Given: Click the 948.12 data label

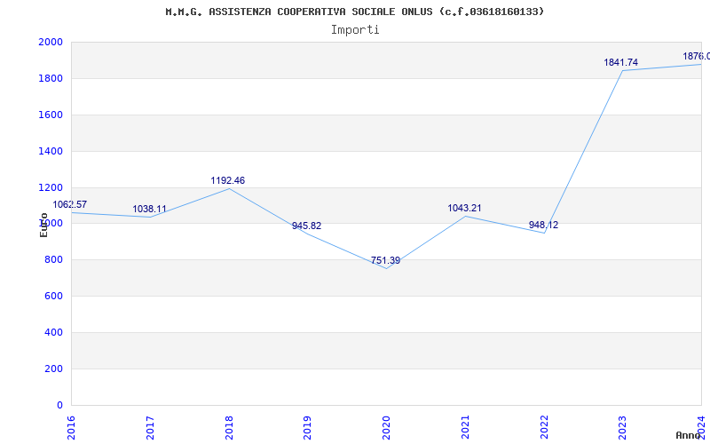Looking at the screenshot, I should click(x=543, y=225).
